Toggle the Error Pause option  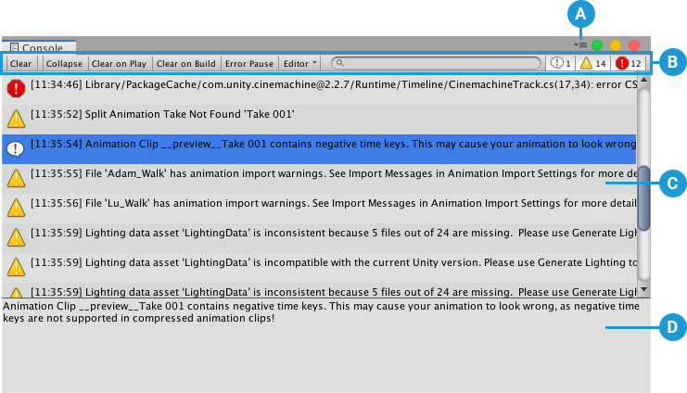pyautogui.click(x=248, y=64)
